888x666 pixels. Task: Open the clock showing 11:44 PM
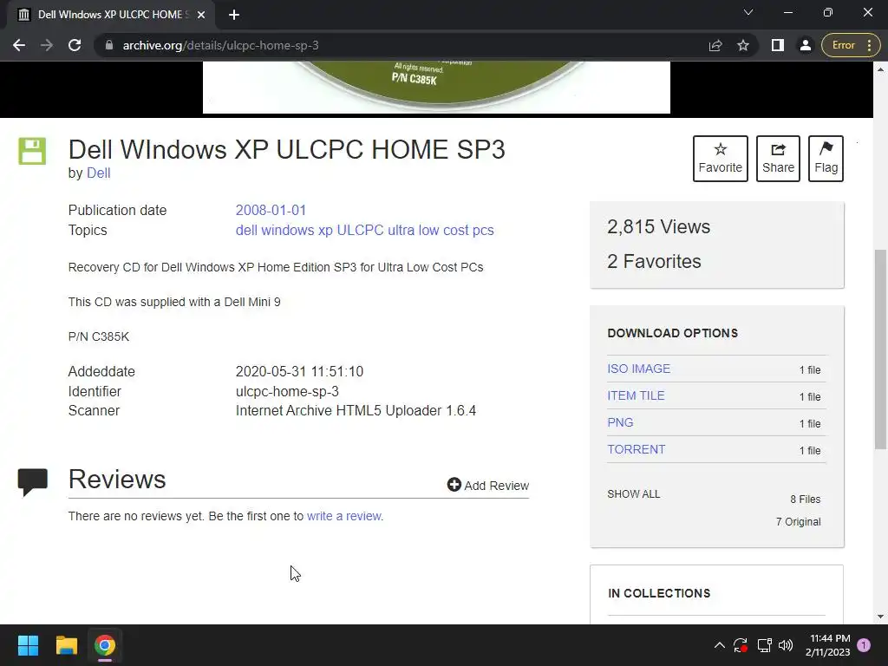(828, 645)
